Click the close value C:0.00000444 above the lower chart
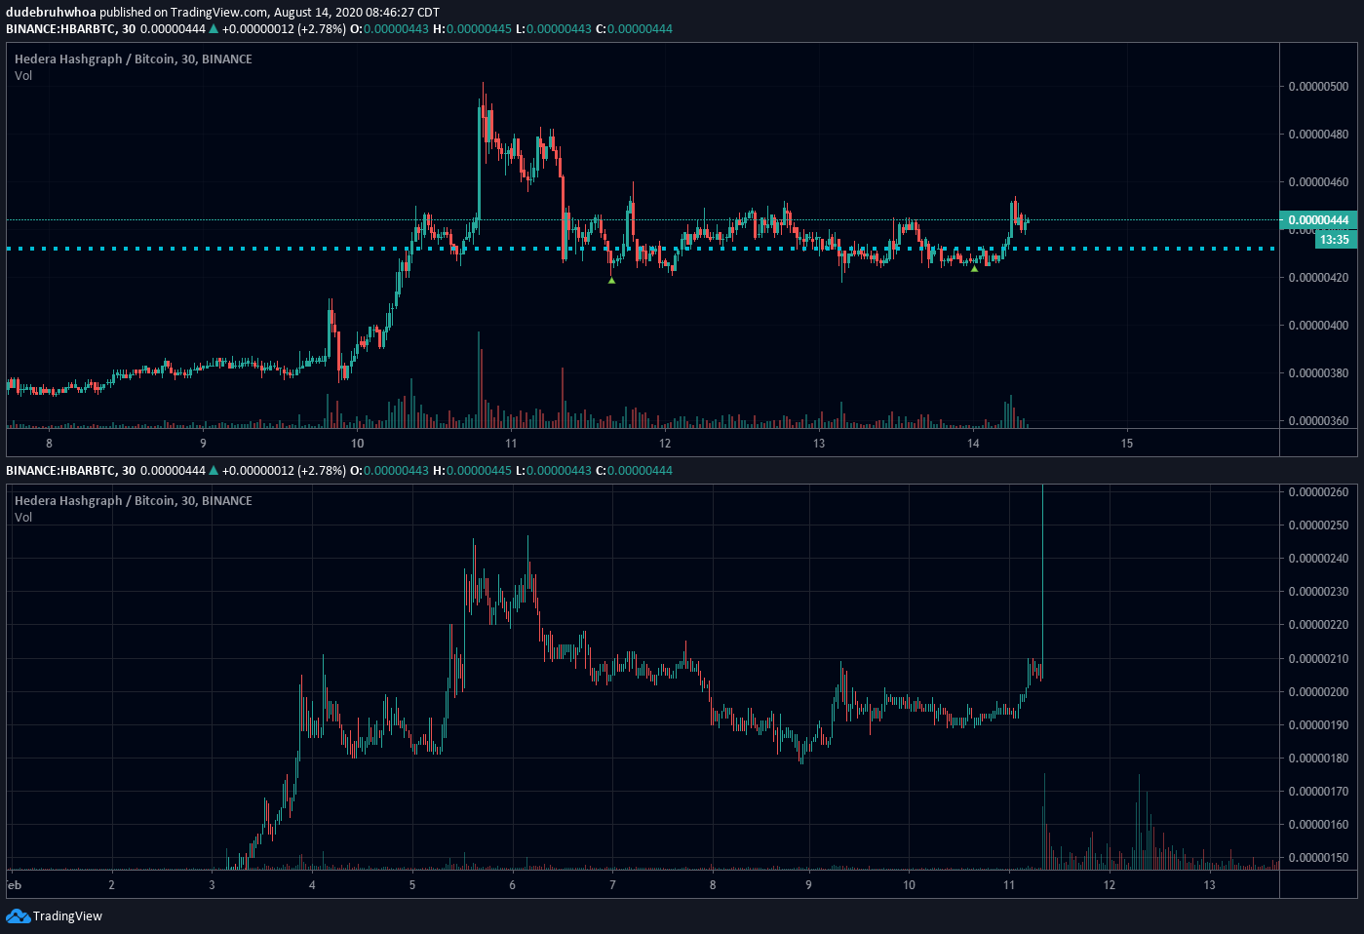The width and height of the screenshot is (1364, 934). pyautogui.click(x=634, y=471)
